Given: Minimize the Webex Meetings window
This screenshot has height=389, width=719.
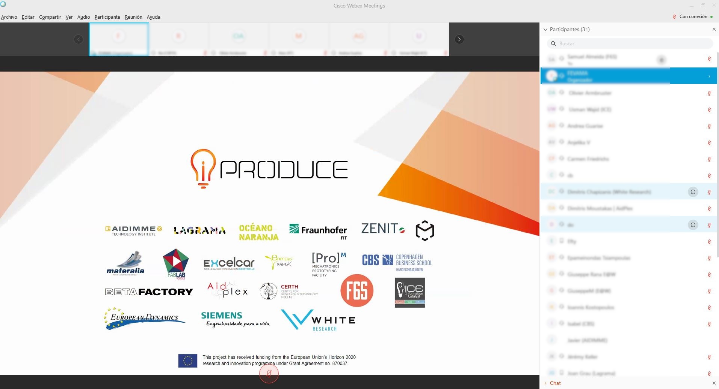Looking at the screenshot, I should 691,6.
